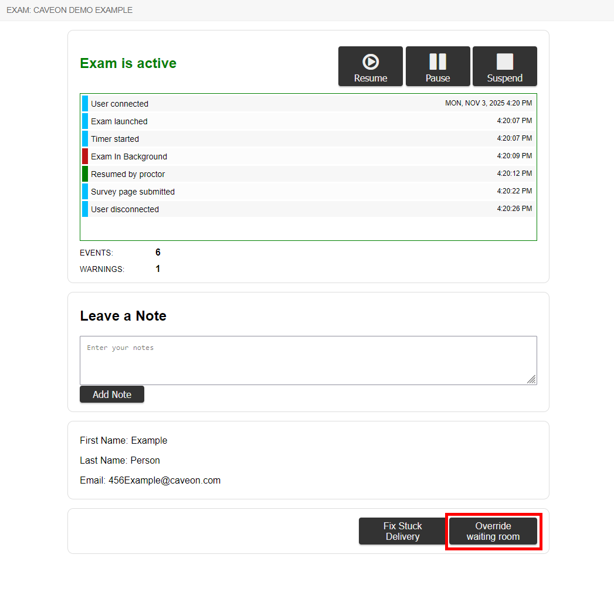Click the blue marker beside User disconnected
Viewport: 614px width, 592px height.
click(85, 209)
